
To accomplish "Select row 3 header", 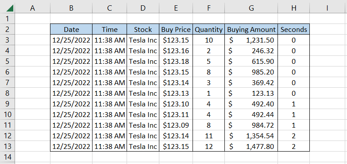I will pyautogui.click(x=7, y=40).
